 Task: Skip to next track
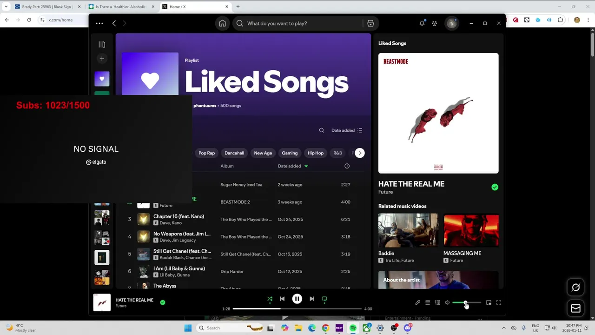[312, 299]
